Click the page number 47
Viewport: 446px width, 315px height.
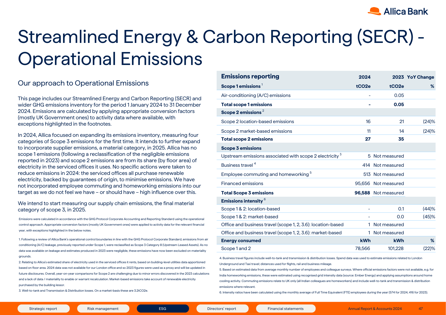[421, 309]
